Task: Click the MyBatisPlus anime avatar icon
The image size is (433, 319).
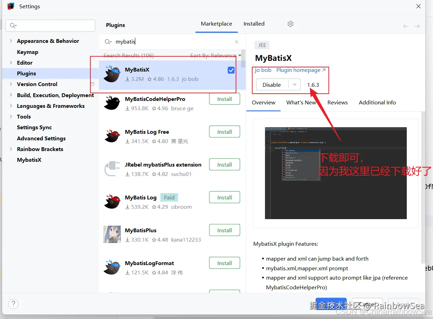Action: (x=112, y=234)
